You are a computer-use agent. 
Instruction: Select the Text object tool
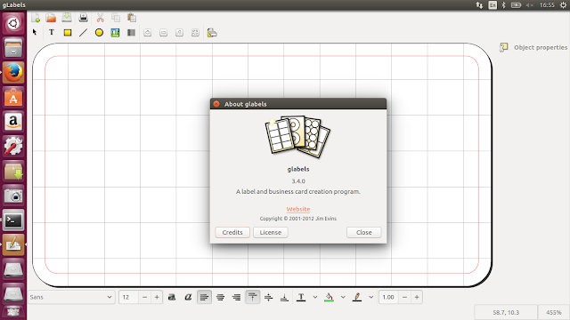(52, 32)
